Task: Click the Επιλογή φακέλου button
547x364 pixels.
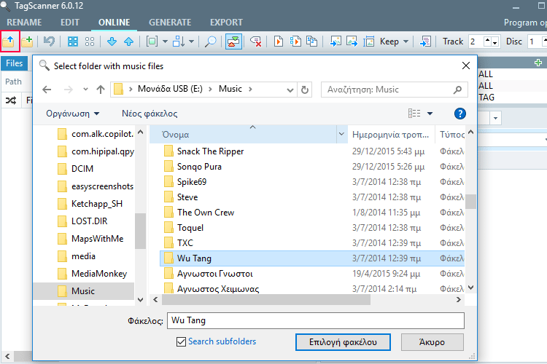Action: [x=343, y=342]
